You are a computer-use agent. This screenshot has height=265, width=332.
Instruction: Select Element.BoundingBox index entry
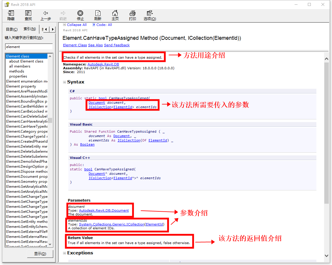[x=26, y=101]
